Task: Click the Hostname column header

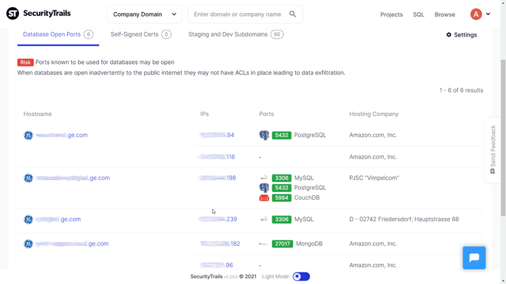Action: 37,114
